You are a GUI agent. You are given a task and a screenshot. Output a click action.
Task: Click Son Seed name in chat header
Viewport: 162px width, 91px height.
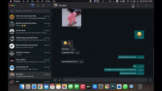coord(63,6)
